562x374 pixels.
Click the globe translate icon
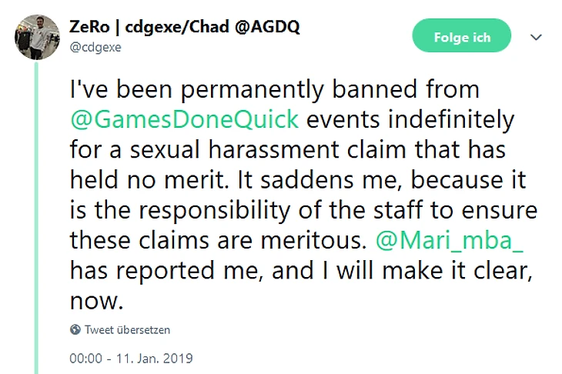pyautogui.click(x=75, y=329)
